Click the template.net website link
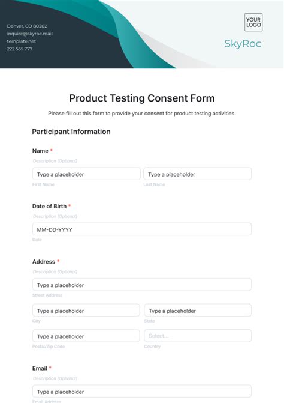 [22, 41]
